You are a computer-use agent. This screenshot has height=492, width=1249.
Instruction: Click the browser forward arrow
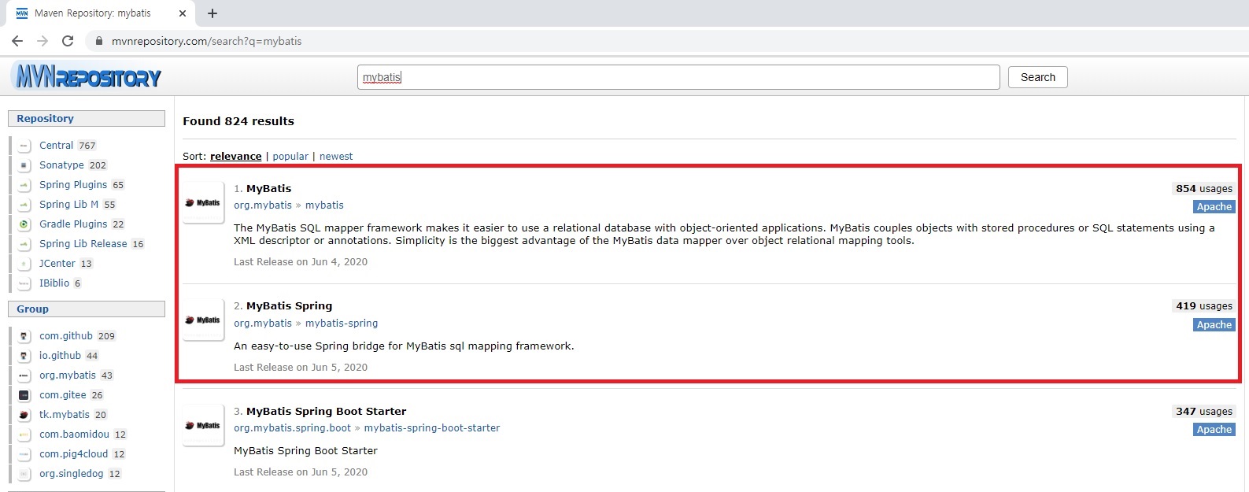[42, 41]
